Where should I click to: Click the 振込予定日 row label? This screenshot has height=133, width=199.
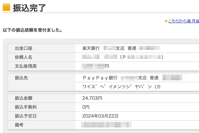(x=26, y=116)
